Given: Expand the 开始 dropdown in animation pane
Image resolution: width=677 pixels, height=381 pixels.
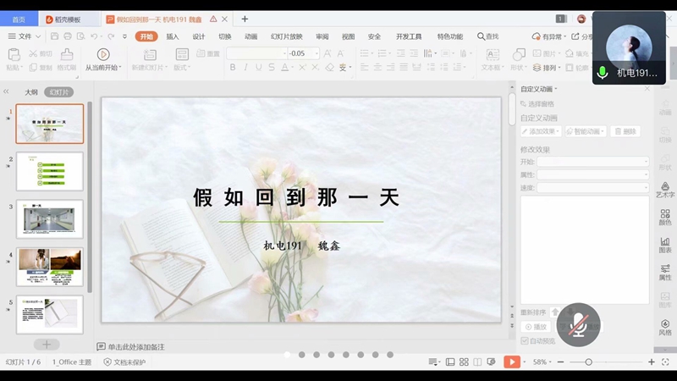Looking at the screenshot, I should 592,162.
